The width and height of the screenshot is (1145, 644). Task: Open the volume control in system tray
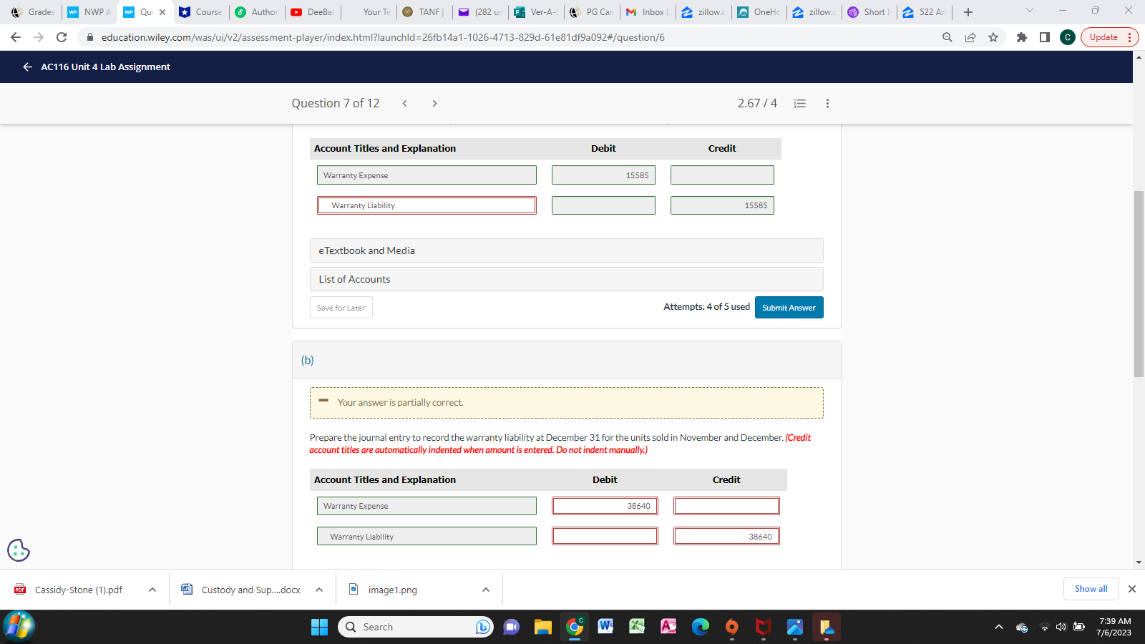(1061, 627)
